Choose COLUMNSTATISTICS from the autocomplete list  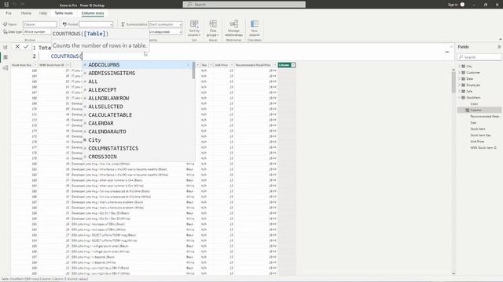click(138, 148)
